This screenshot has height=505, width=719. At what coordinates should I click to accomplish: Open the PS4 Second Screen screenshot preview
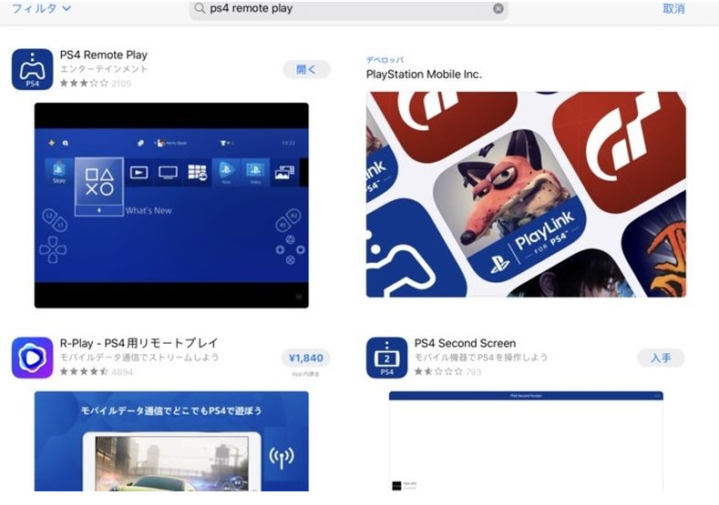pos(526,441)
